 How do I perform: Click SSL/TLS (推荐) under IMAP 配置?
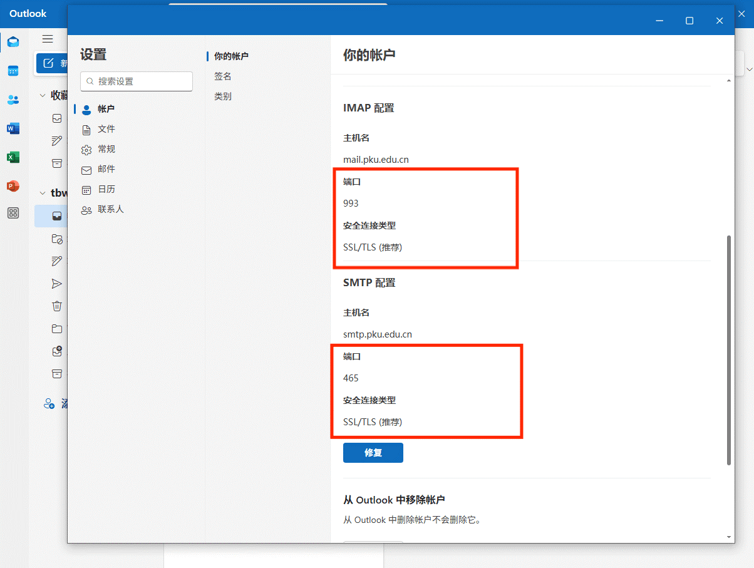pyautogui.click(x=373, y=247)
